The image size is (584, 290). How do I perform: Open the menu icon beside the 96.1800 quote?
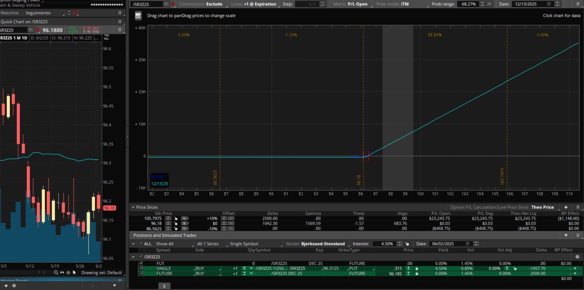point(120,30)
